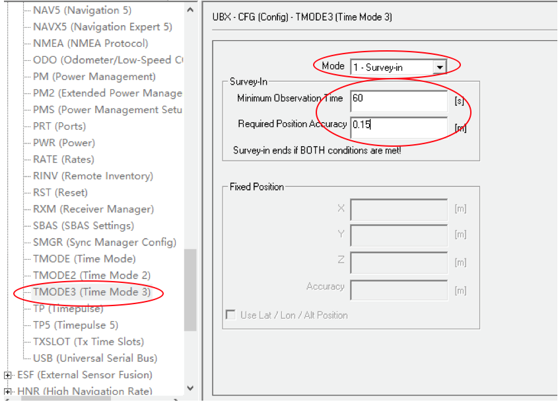
Task: Click the scroll-up arrow of the tree scrollbar
Action: (x=190, y=10)
